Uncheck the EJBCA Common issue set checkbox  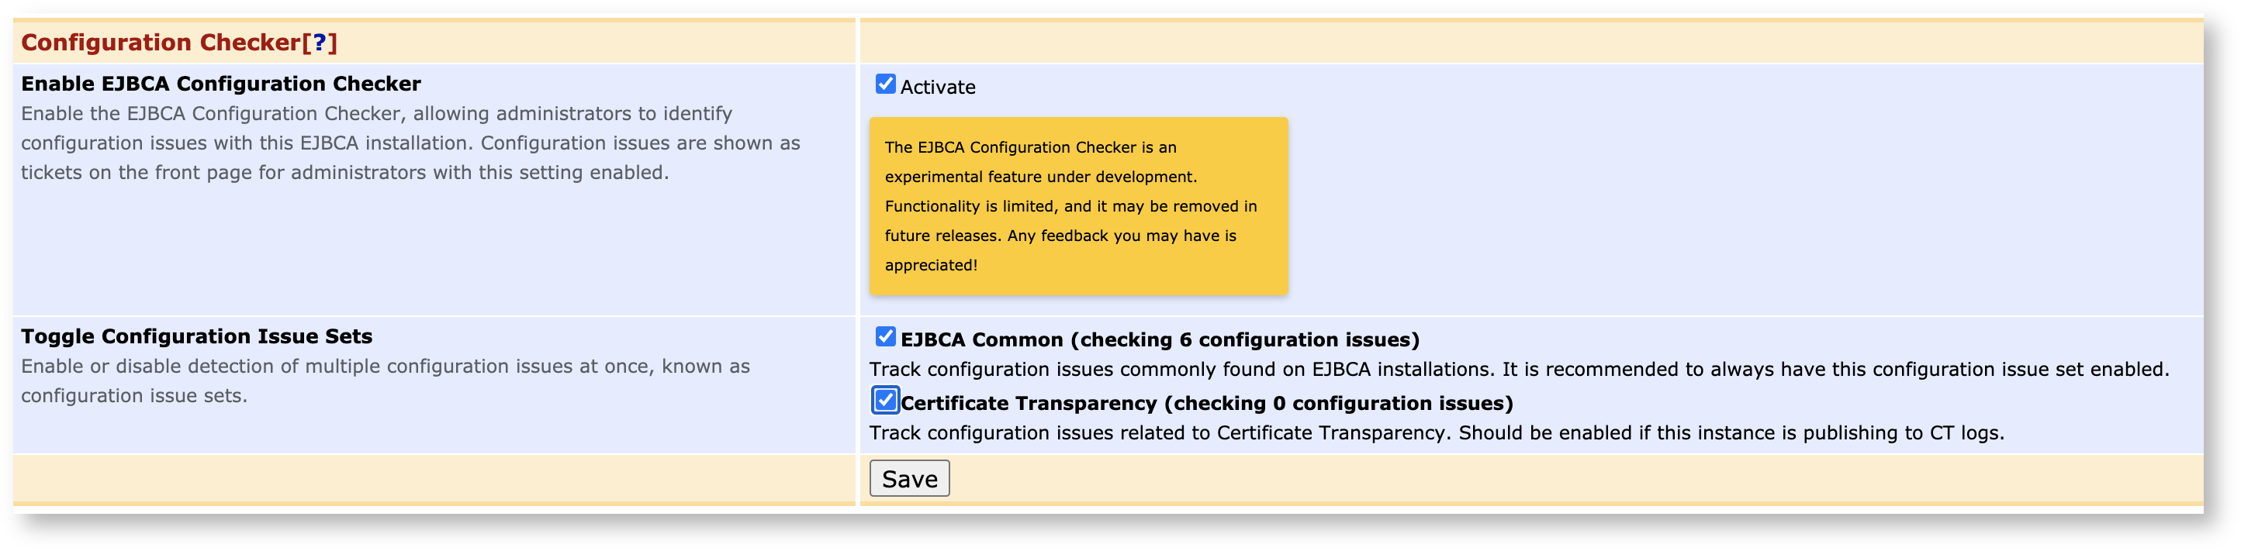(885, 336)
